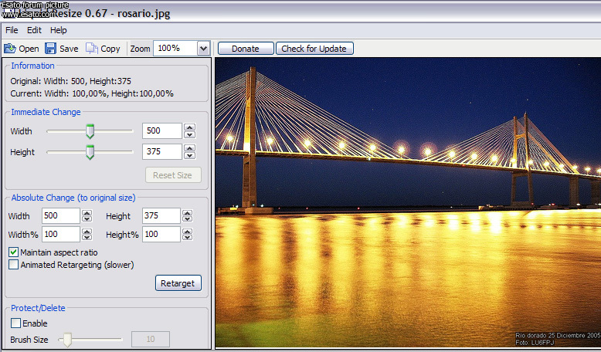Open the Help menu
Viewport: 601px width, 352px height.
click(59, 30)
